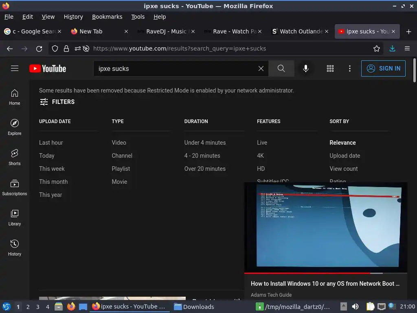
Task: Bookmark this page with star icon
Action: (376, 48)
